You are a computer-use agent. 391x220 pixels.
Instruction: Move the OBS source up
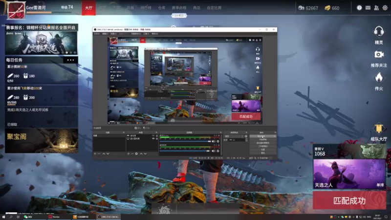click(x=141, y=154)
